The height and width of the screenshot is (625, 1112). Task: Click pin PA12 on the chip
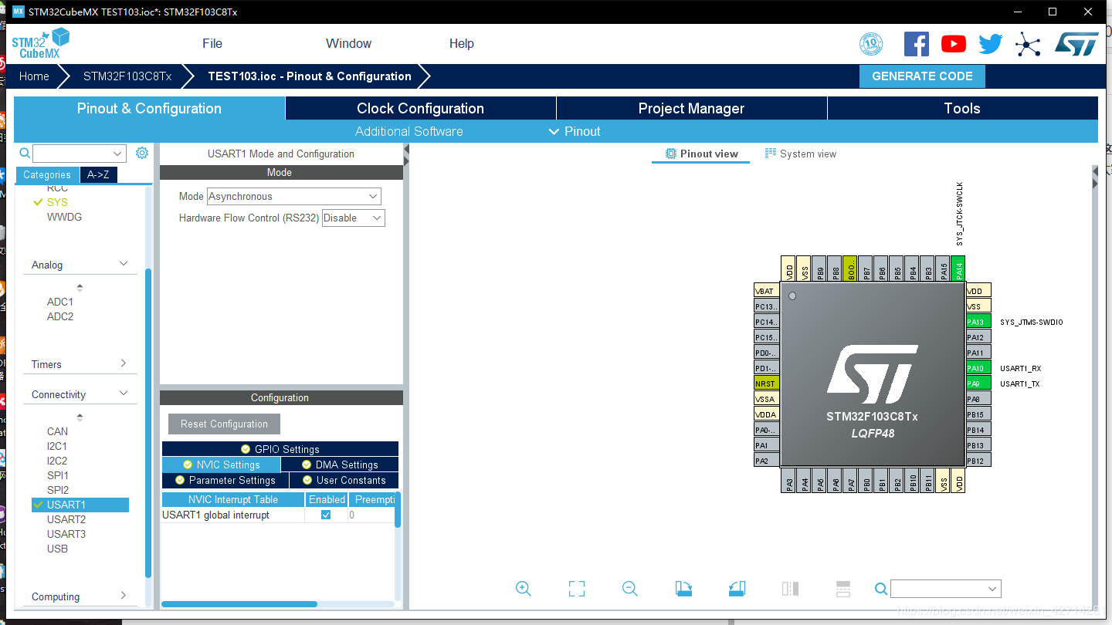click(978, 337)
